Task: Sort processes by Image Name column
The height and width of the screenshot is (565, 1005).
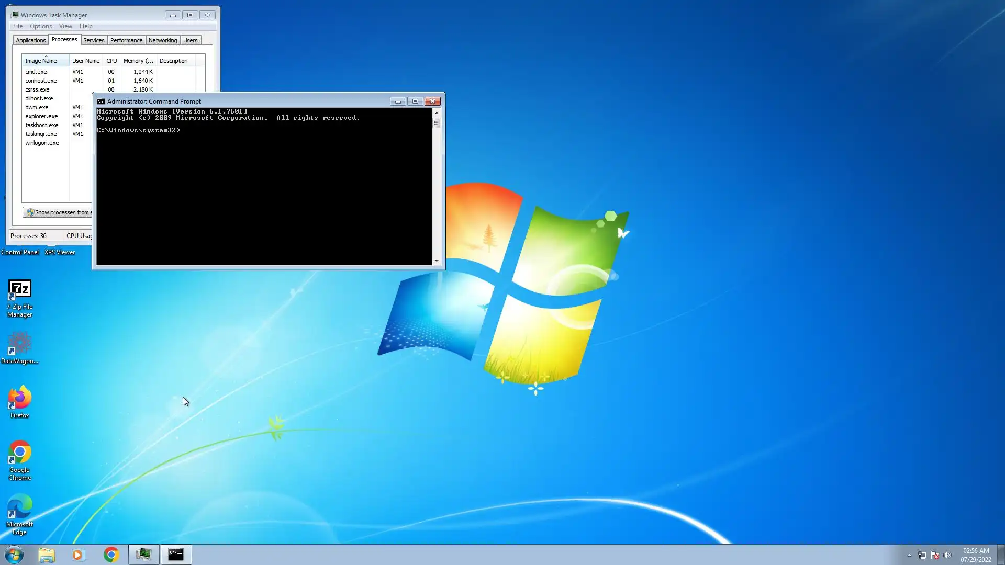Action: (41, 61)
